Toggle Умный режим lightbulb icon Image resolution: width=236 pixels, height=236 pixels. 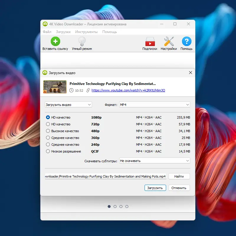[x=82, y=41]
